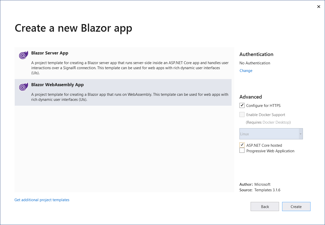Screen dimensions: 325x225
Task: Close the Create a new Blazor app dialog
Action: pyautogui.click(x=319, y=7)
